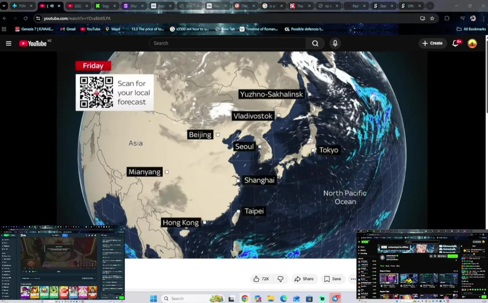488x303 pixels.
Task: Open the Maps bookmark
Action: click(x=113, y=29)
